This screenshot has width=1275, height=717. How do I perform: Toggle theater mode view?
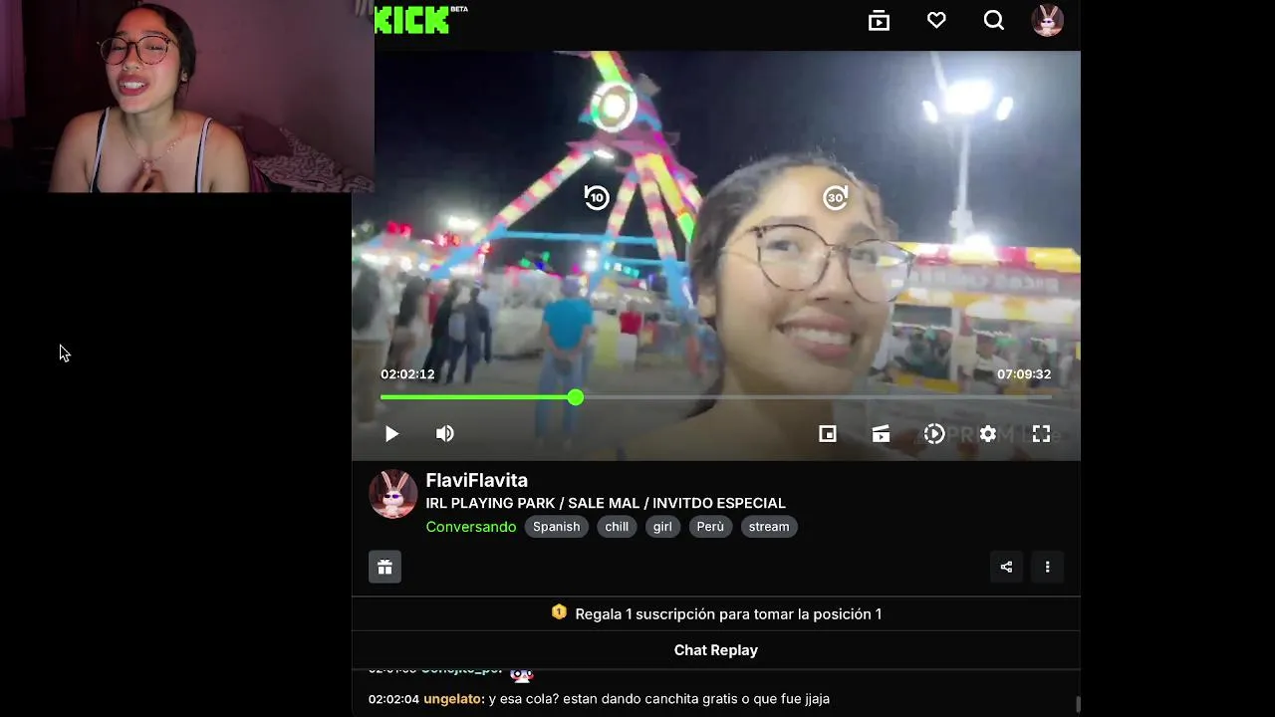pos(881,433)
